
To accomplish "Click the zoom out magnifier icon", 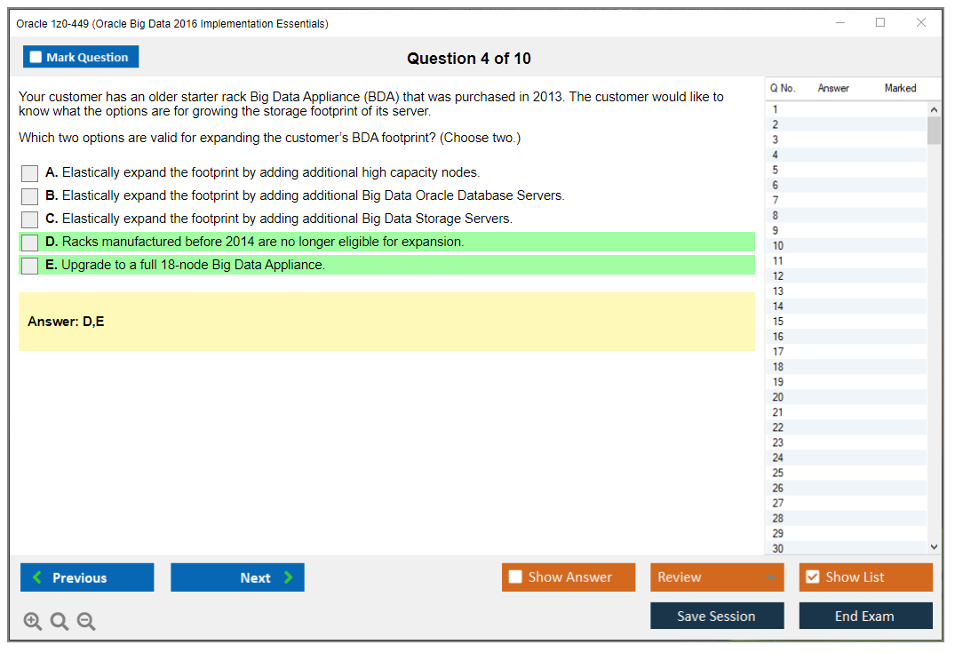I will (86, 622).
